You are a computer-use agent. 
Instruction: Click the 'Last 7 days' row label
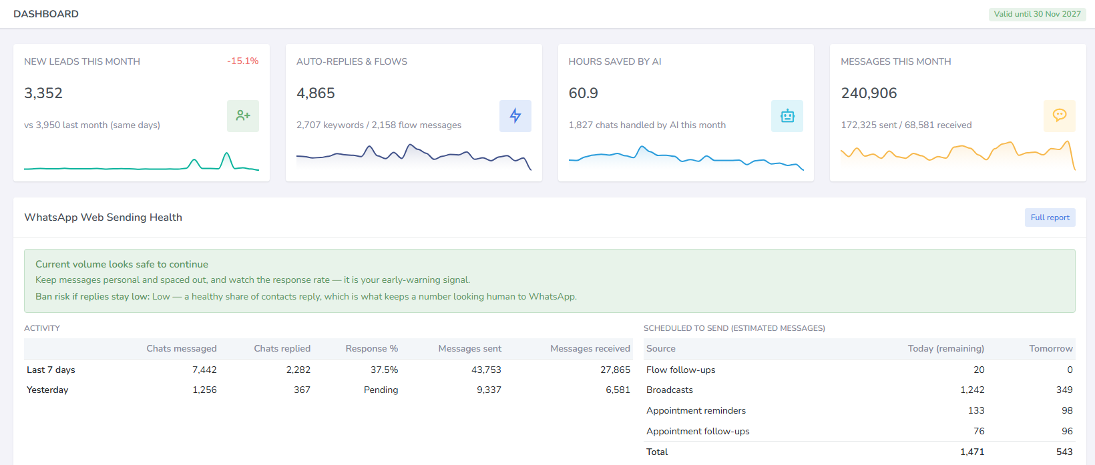(x=51, y=370)
